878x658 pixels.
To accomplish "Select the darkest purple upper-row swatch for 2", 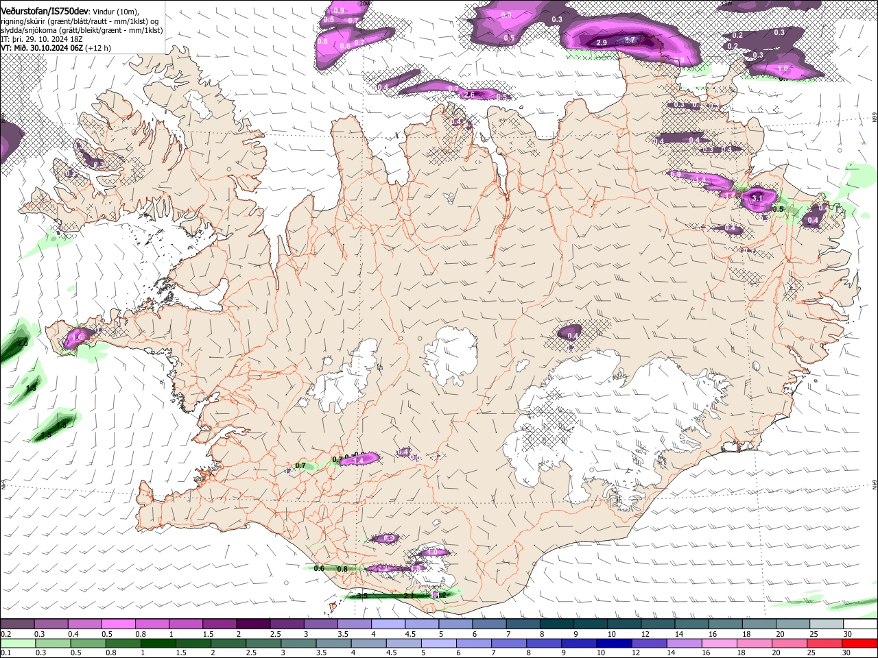I will click(x=253, y=624).
